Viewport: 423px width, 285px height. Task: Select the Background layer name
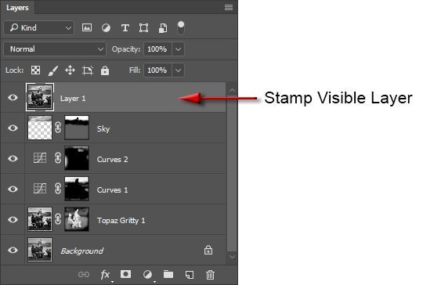coord(82,251)
